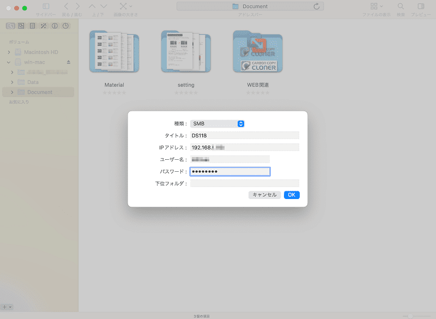Collapse the win-mac volume
The height and width of the screenshot is (319, 436).
click(x=9, y=62)
